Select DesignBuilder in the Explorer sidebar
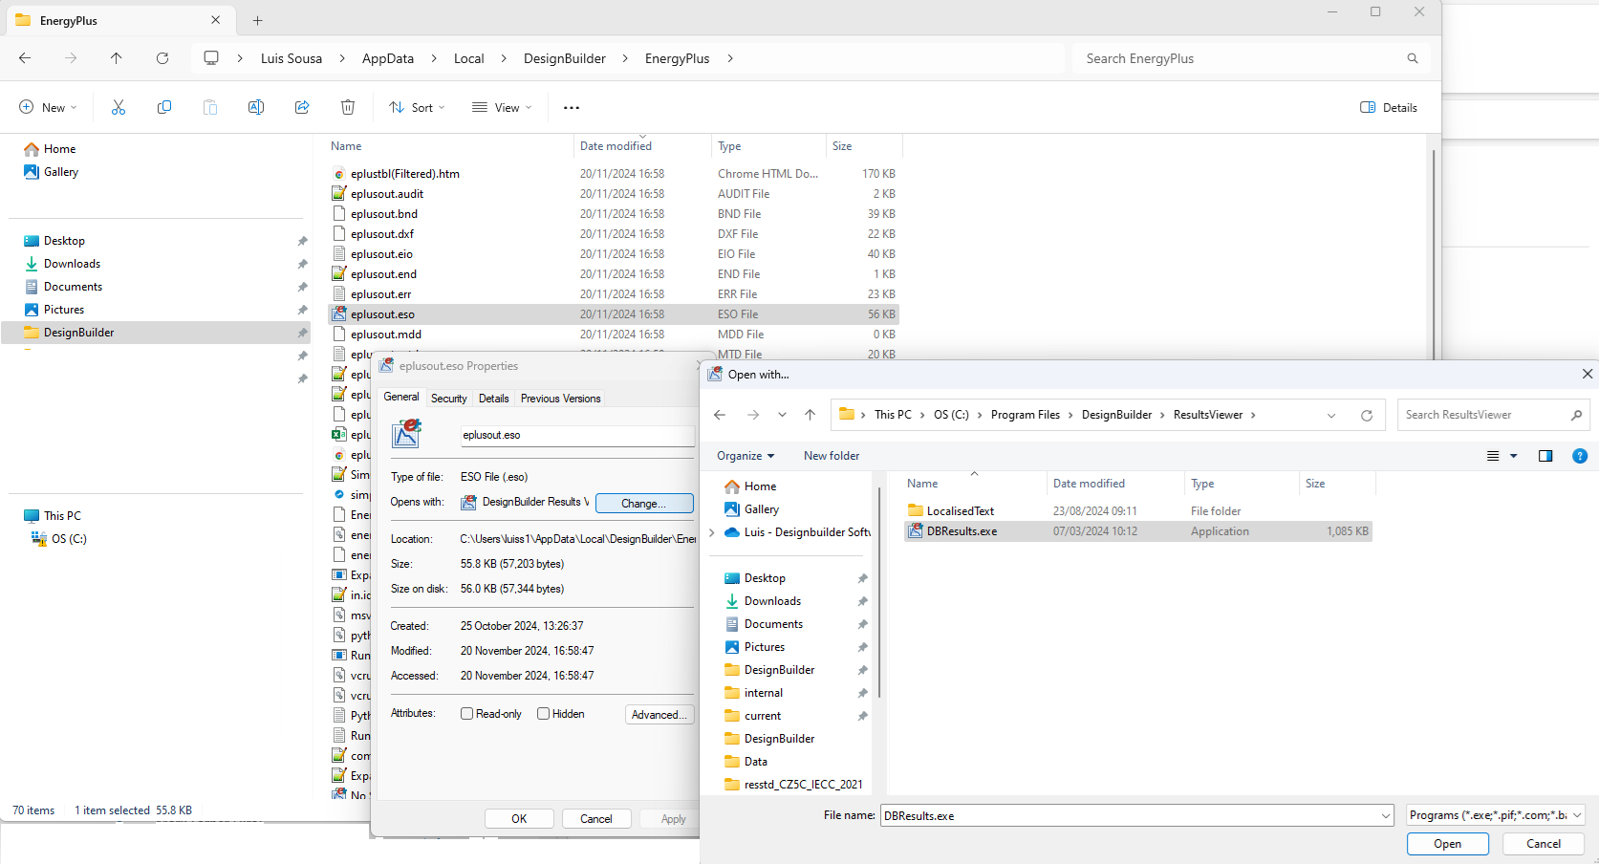 click(157, 333)
